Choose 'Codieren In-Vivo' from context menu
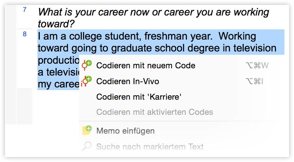The image size is (294, 162). point(128,81)
